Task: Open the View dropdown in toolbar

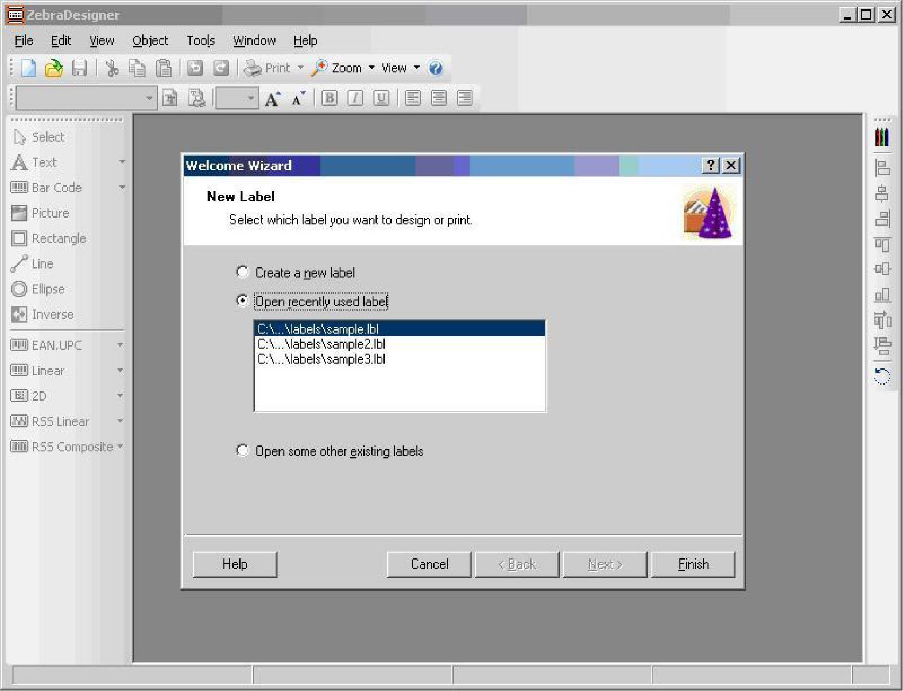Action: 401,68
